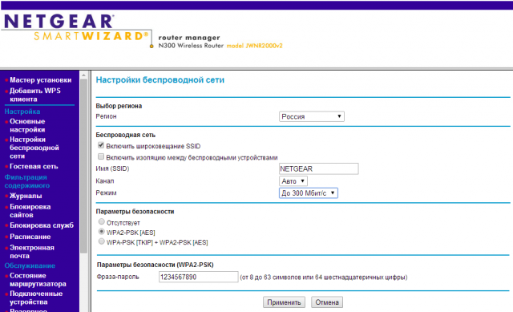
Task: Select the Отсутствует security option
Action: pos(102,221)
